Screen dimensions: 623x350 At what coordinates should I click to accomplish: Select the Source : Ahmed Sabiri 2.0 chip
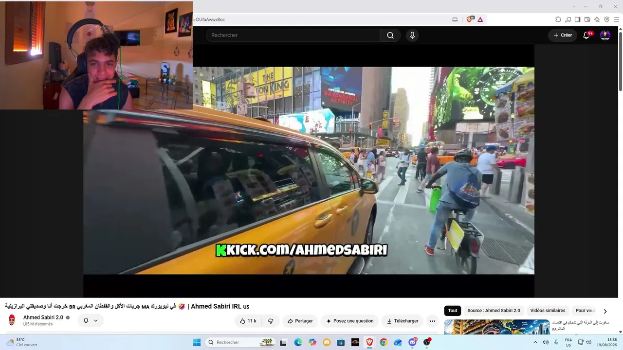coord(494,311)
